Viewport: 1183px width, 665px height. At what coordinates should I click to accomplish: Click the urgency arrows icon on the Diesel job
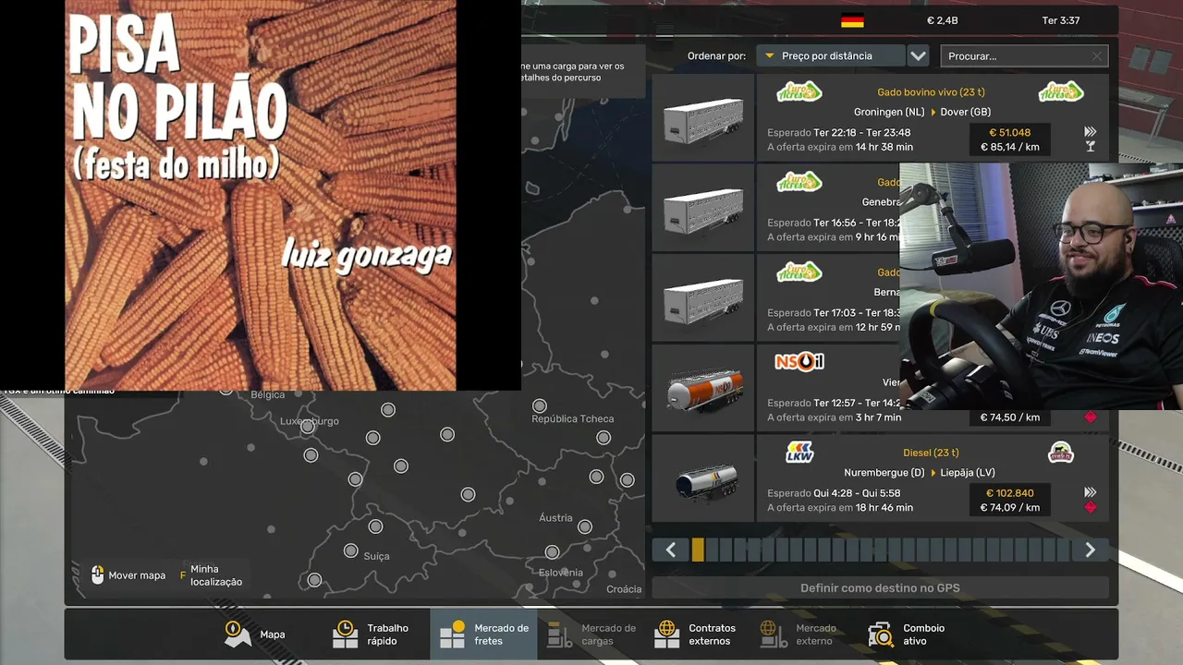point(1091,493)
